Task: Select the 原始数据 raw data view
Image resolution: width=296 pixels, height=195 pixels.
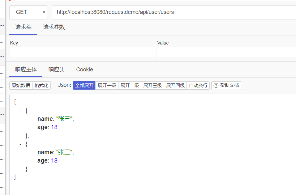Action: click(x=20, y=85)
